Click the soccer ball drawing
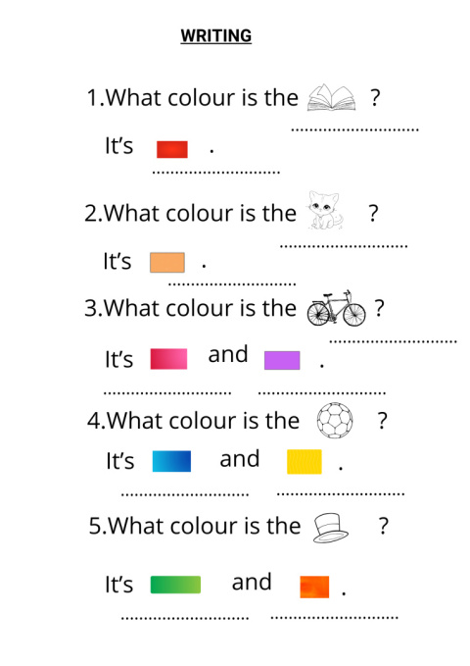This screenshot has height=666, width=470. tap(335, 420)
